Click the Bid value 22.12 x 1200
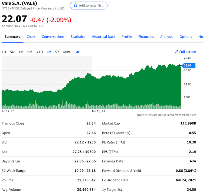This screenshot has width=203, height=196. coord(85,142)
